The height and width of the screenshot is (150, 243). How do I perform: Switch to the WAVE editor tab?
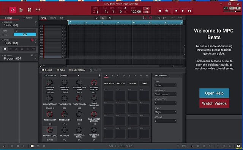pyautogui.click(x=53, y=18)
